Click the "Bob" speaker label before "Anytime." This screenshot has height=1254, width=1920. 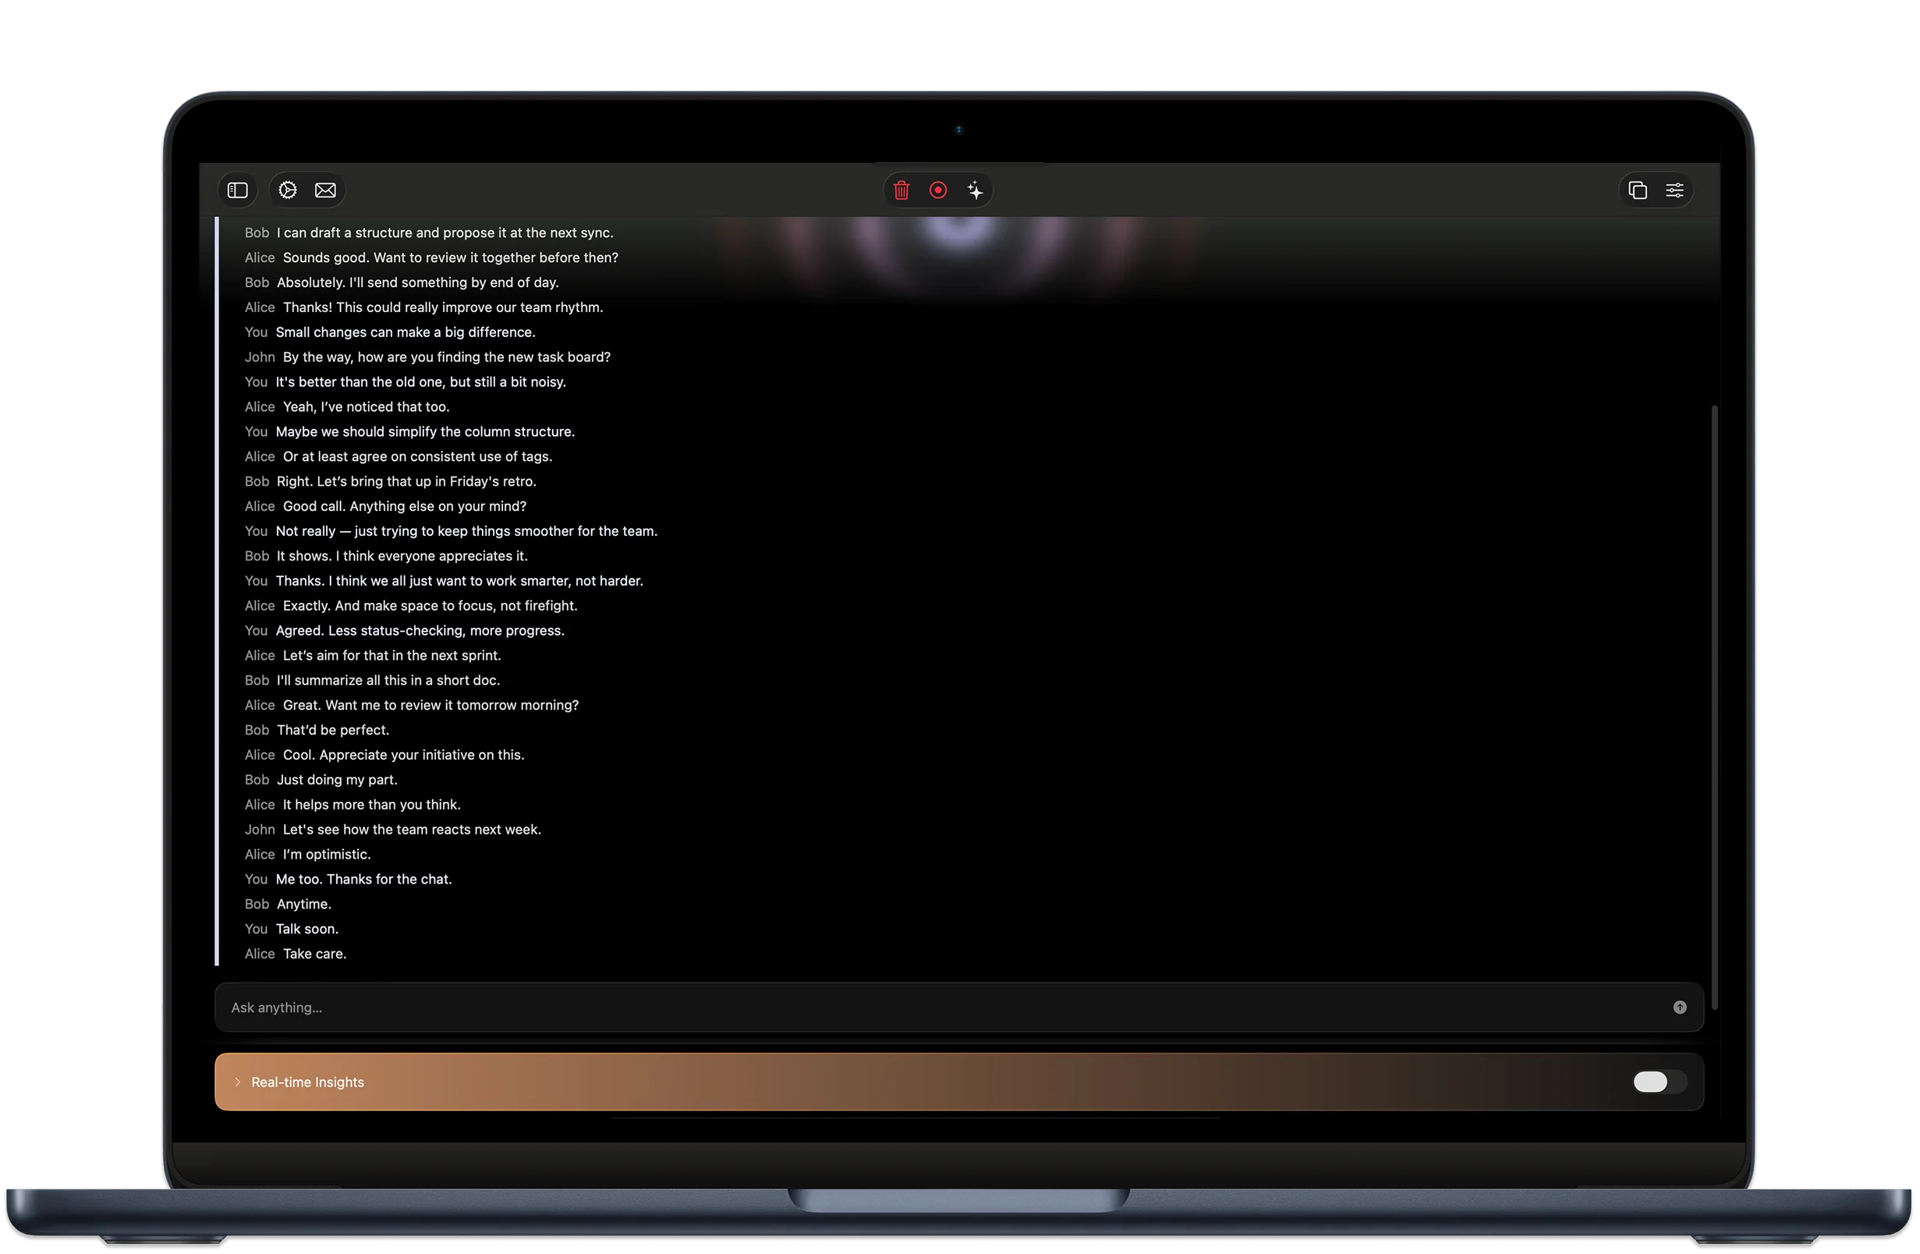(x=257, y=904)
